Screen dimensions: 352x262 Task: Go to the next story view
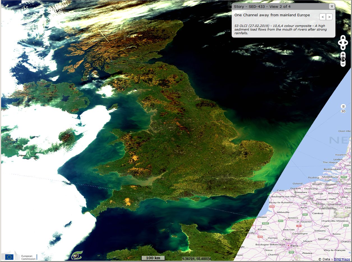click(x=329, y=17)
